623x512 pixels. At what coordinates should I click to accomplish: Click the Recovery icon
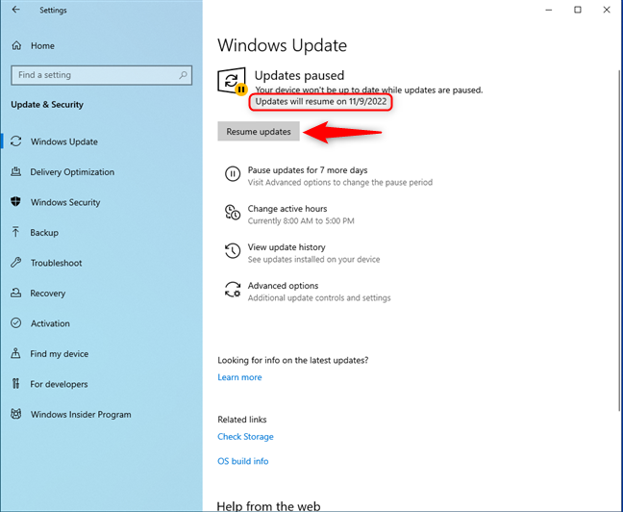(16, 293)
